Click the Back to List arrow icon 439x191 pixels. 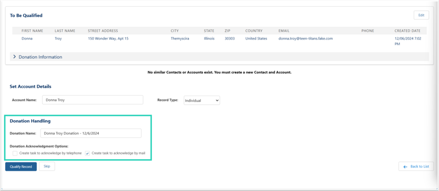[405, 167]
